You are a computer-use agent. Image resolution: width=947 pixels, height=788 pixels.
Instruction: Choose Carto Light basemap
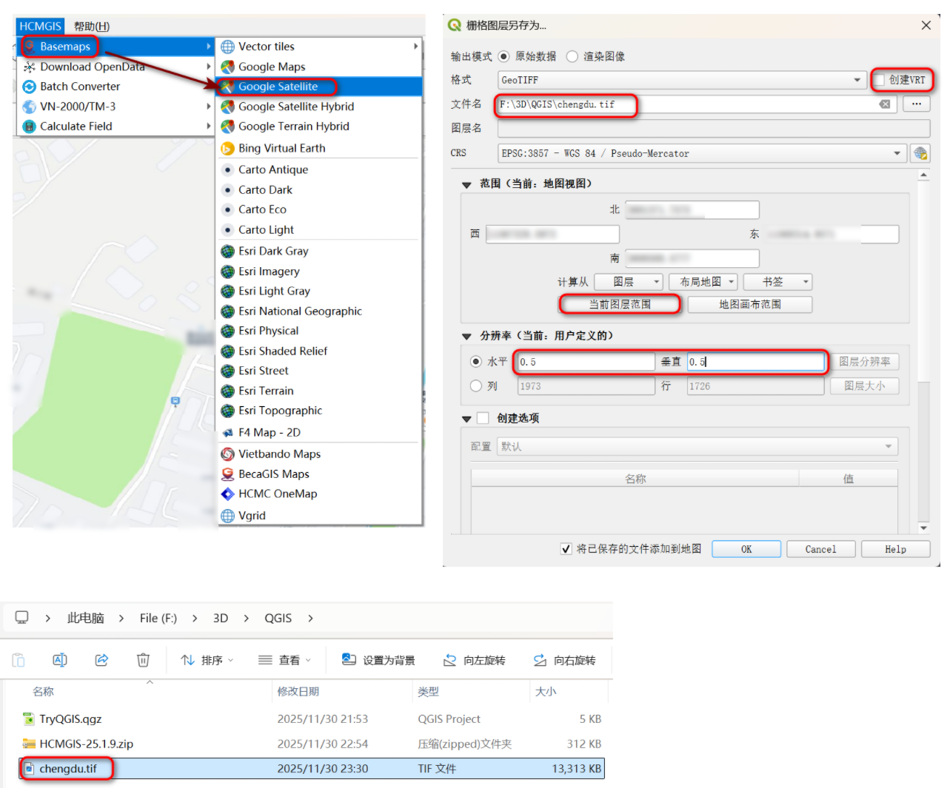tap(320, 229)
